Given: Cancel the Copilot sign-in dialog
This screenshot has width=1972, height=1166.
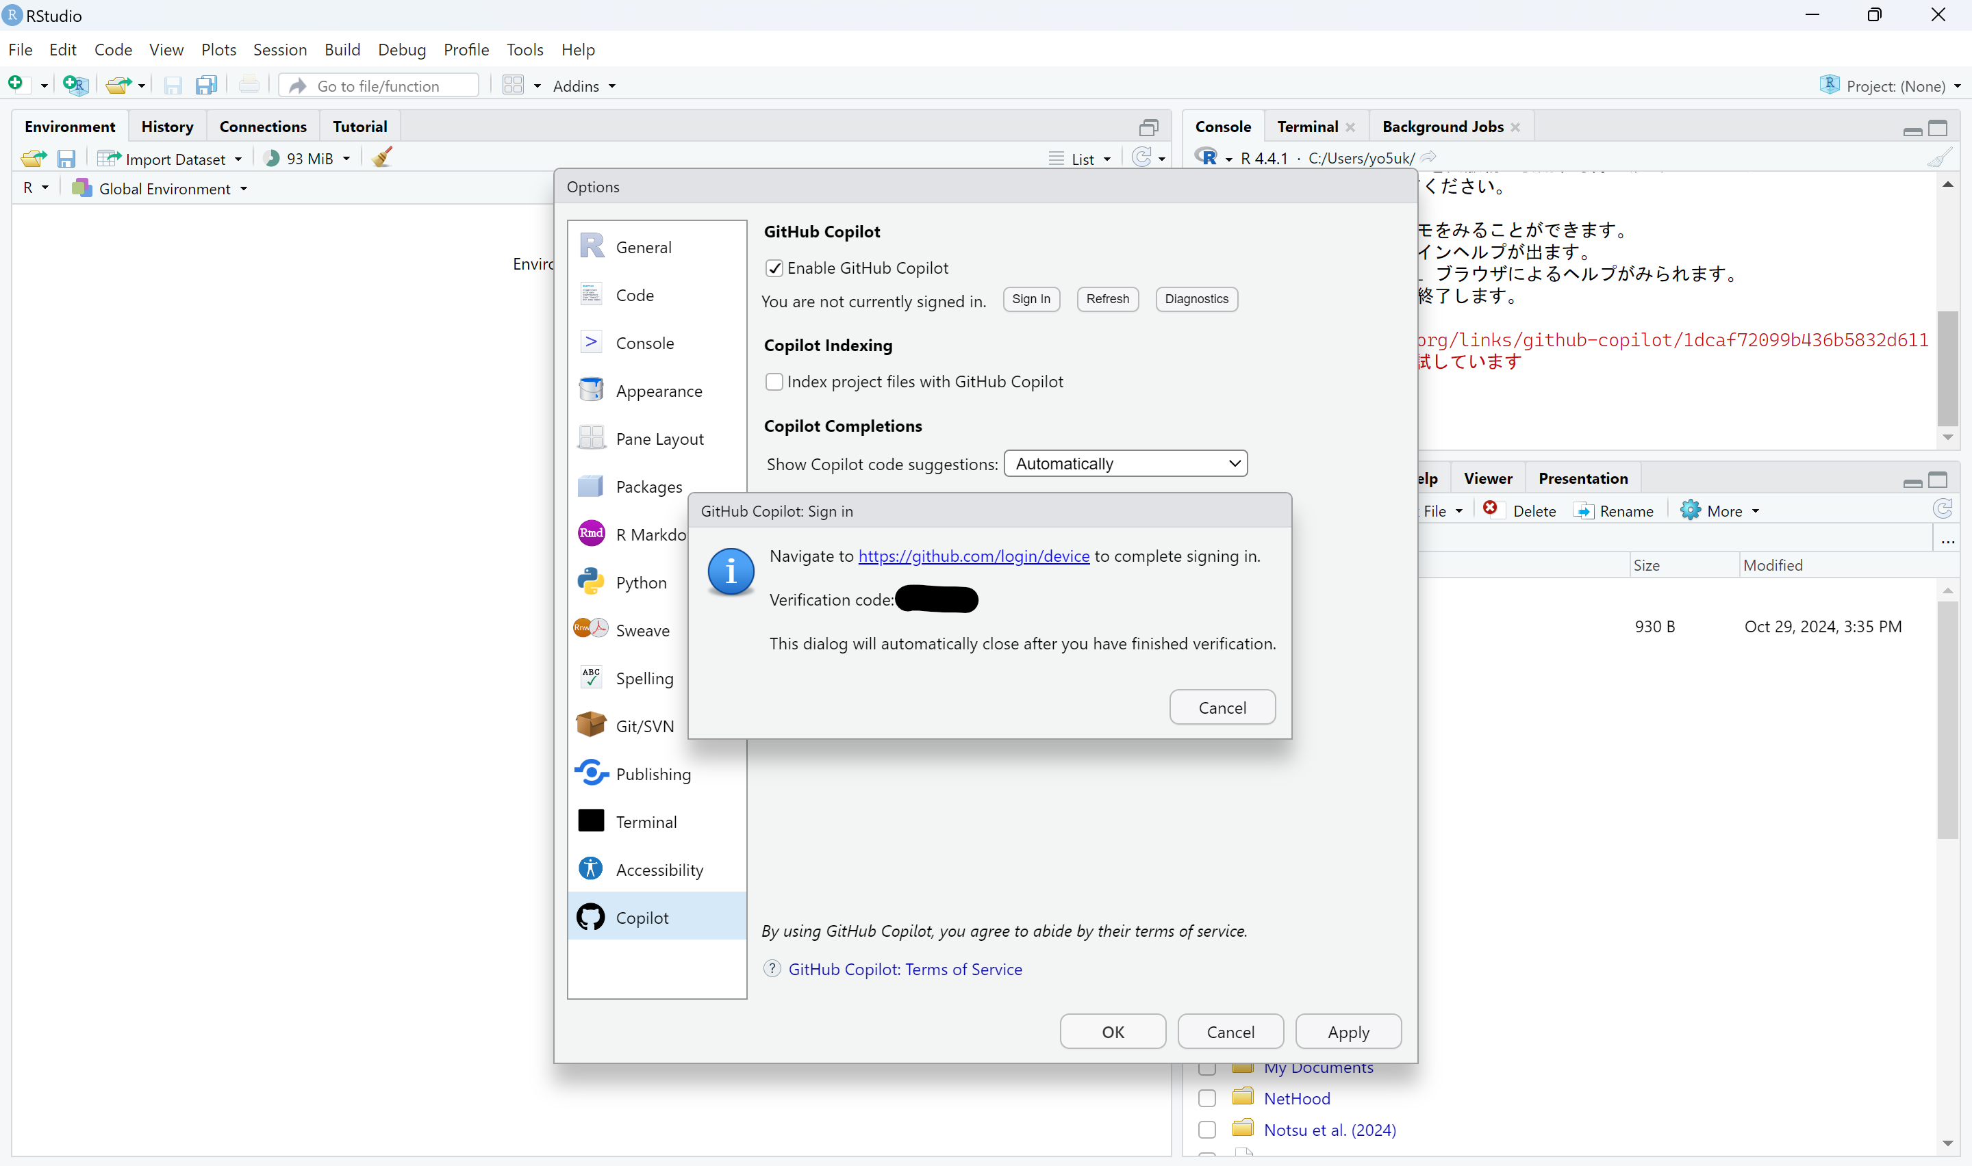Looking at the screenshot, I should point(1222,707).
